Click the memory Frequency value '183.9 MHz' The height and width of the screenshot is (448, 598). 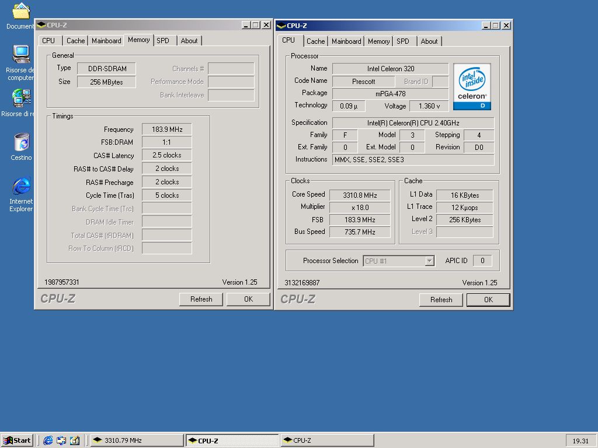click(x=166, y=129)
